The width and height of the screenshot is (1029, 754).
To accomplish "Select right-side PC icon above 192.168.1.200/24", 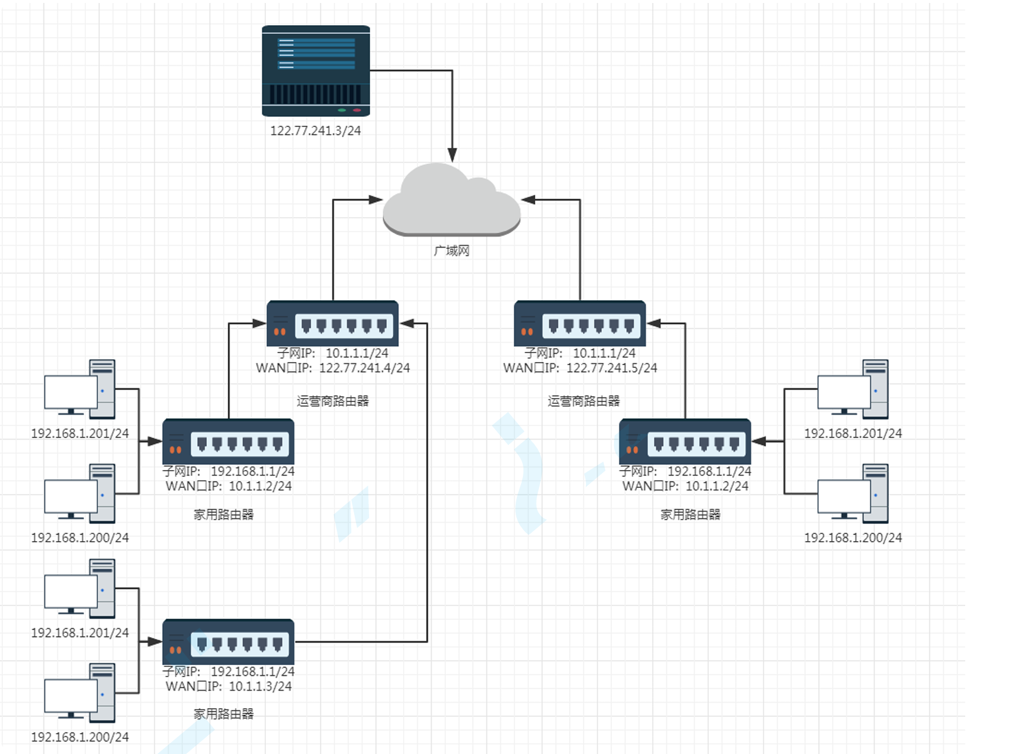I will tap(853, 494).
